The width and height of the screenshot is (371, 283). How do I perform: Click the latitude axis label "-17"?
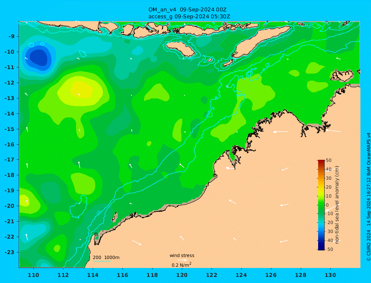9,160
